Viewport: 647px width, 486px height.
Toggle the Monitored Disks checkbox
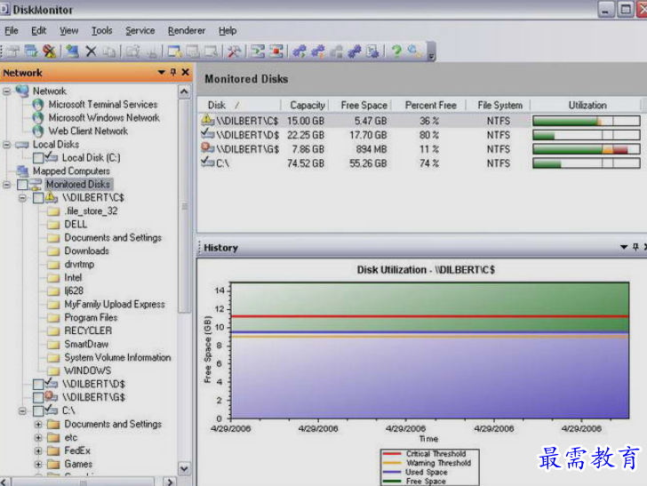point(23,185)
